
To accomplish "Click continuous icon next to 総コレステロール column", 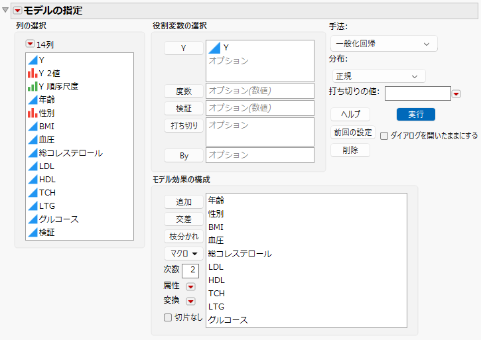I will click(33, 153).
